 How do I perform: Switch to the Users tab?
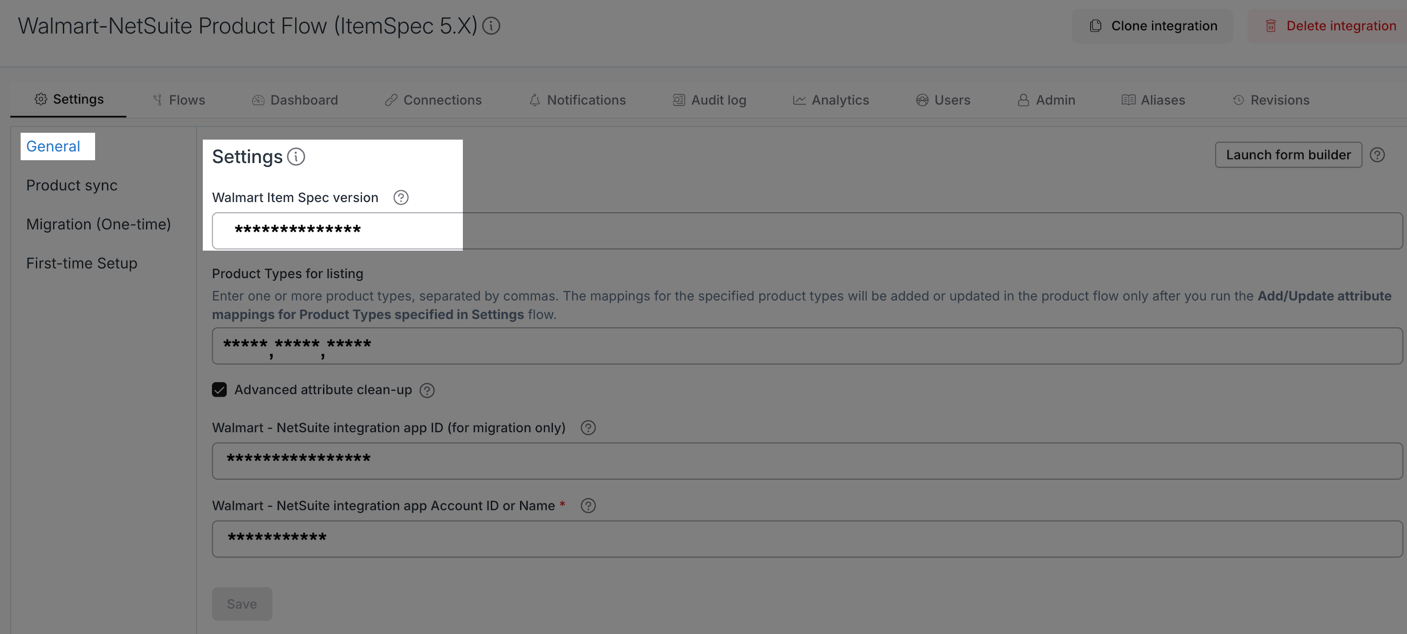pos(943,100)
